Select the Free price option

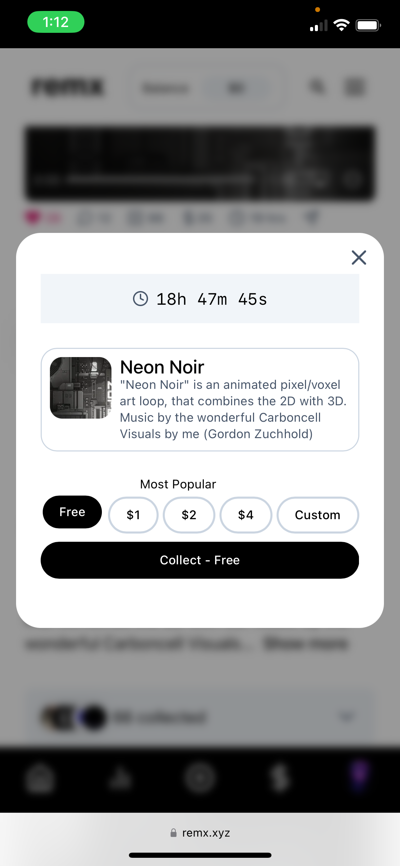pyautogui.click(x=72, y=512)
